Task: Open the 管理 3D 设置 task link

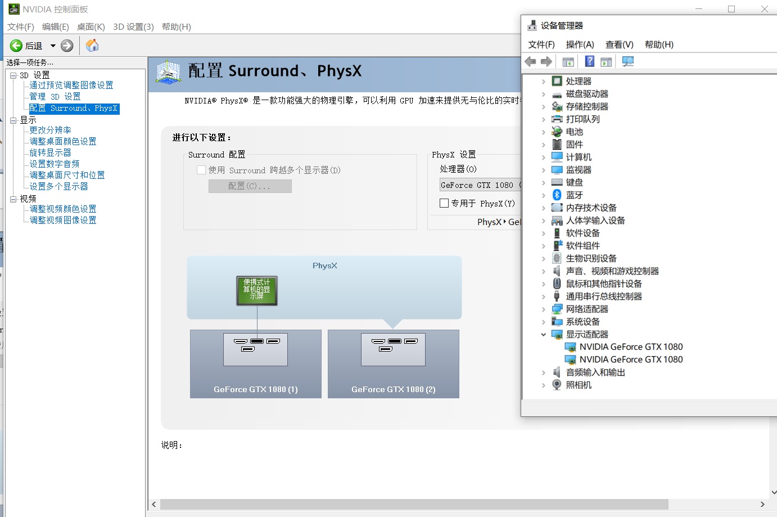Action: click(55, 97)
